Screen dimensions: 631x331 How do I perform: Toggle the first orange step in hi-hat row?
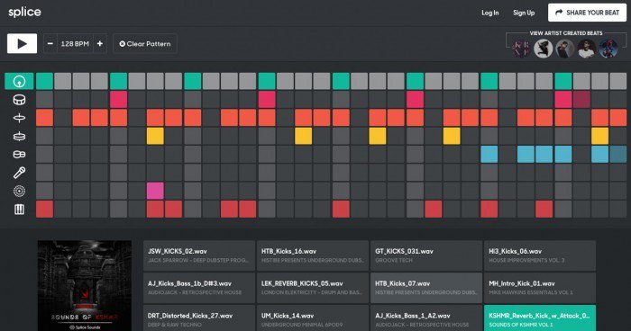[44, 118]
